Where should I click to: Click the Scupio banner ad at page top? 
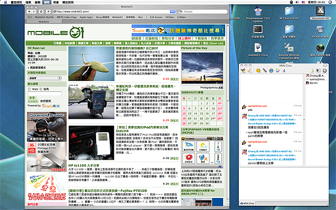coord(178,30)
